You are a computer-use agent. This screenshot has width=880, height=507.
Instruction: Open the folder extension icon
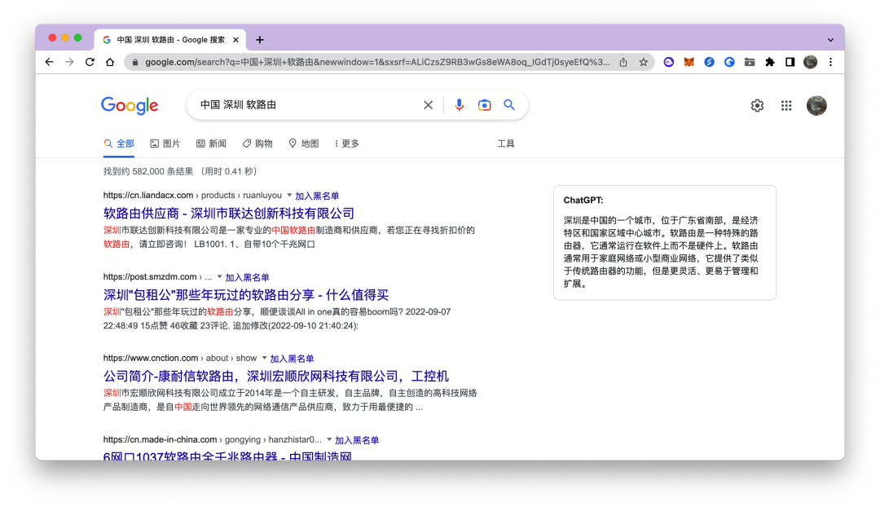click(750, 62)
